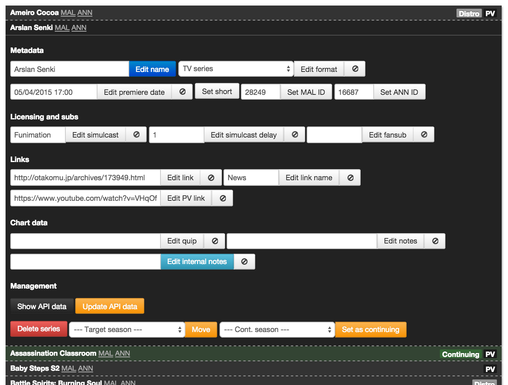Reset simulcast delay using the clear icon
This screenshot has width=508, height=385.
coord(295,135)
